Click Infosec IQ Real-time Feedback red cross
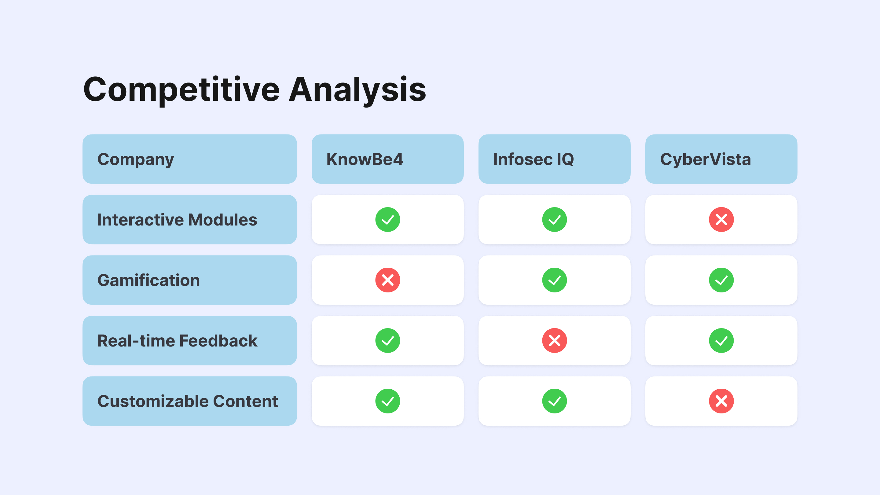 554,341
